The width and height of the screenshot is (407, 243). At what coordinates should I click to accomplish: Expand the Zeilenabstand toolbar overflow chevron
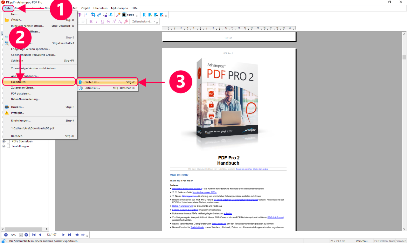coord(157,23)
